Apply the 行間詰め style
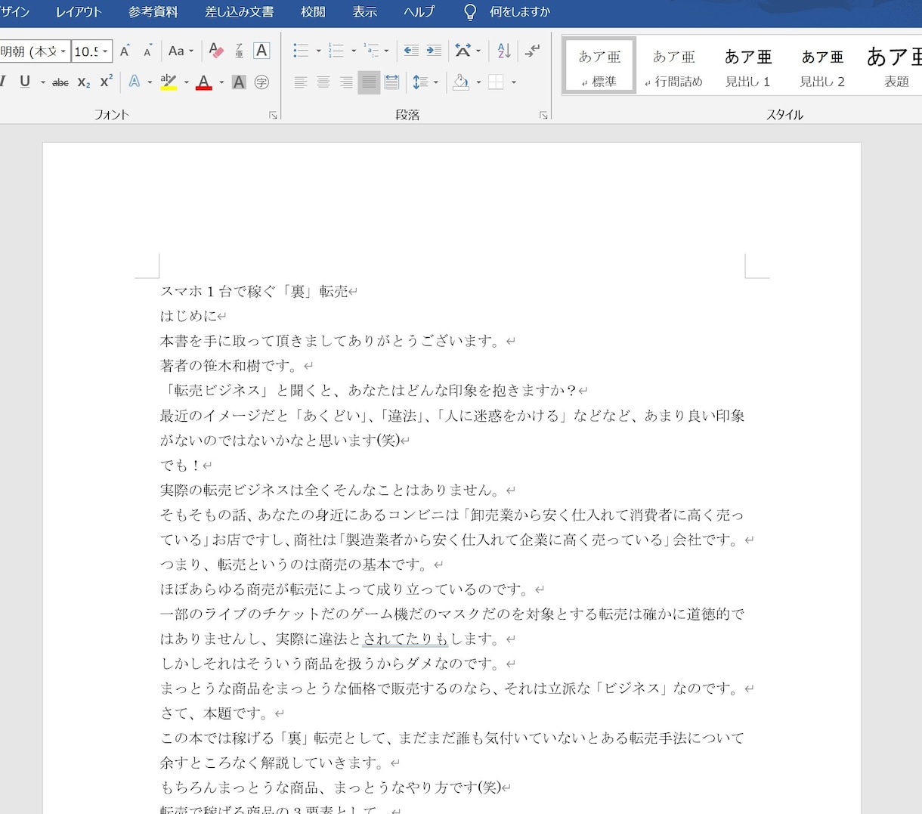 [673, 66]
